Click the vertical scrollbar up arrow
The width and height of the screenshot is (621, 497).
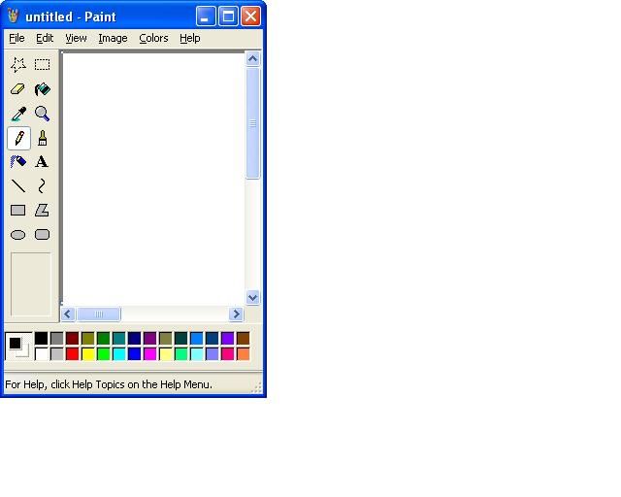252,59
